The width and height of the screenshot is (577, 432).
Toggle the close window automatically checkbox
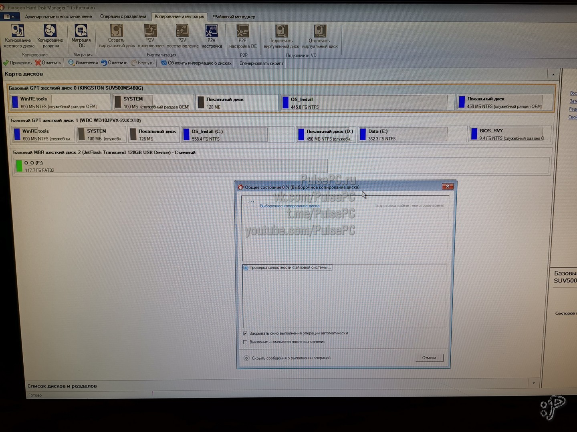point(245,333)
